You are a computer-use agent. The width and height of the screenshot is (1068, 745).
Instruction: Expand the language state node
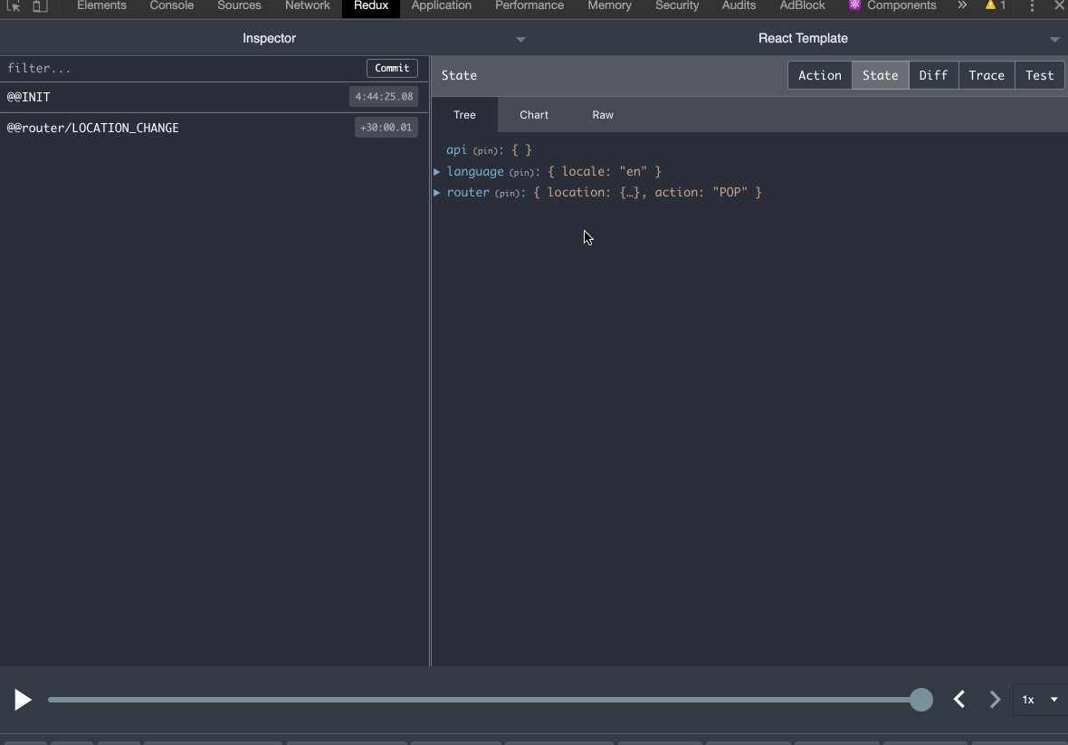[x=437, y=172]
